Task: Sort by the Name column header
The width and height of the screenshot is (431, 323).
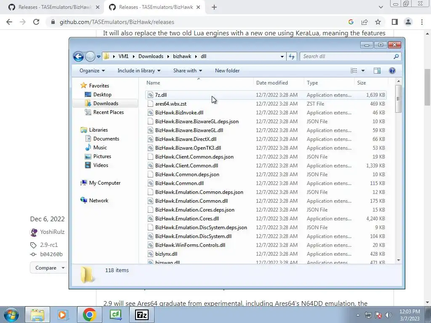Action: tap(199, 83)
